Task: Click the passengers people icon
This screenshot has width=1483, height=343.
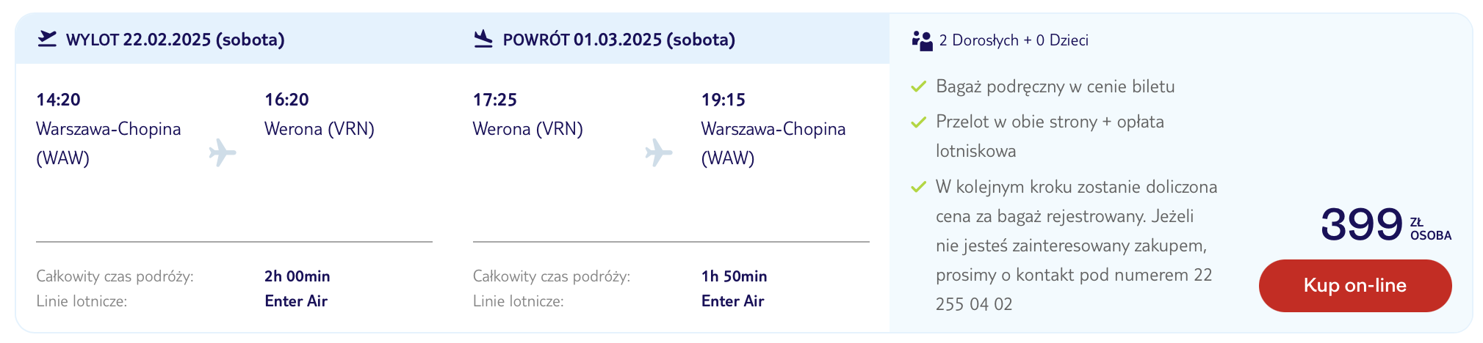Action: (x=922, y=40)
